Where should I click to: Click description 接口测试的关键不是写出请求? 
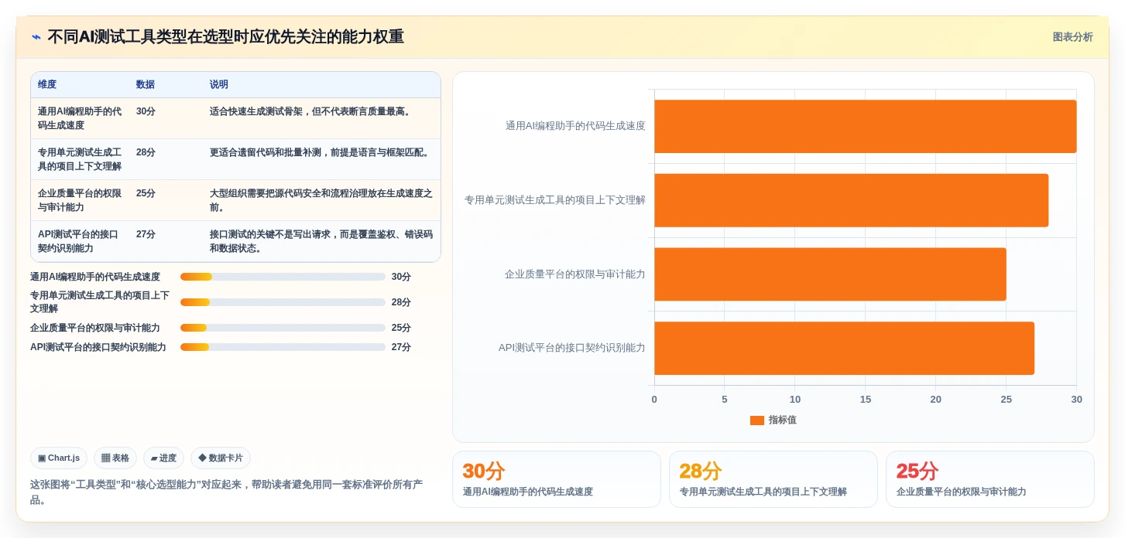[x=321, y=241]
